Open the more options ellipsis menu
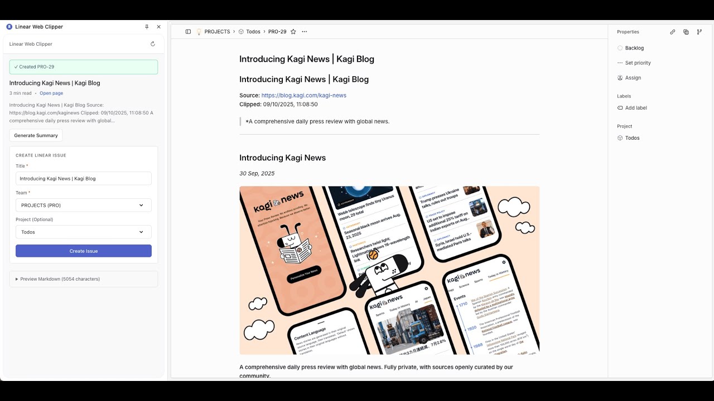Image resolution: width=714 pixels, height=401 pixels. [305, 32]
